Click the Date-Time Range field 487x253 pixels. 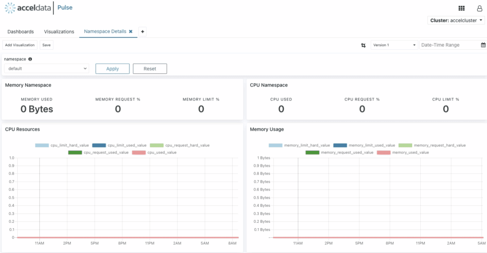pyautogui.click(x=450, y=45)
